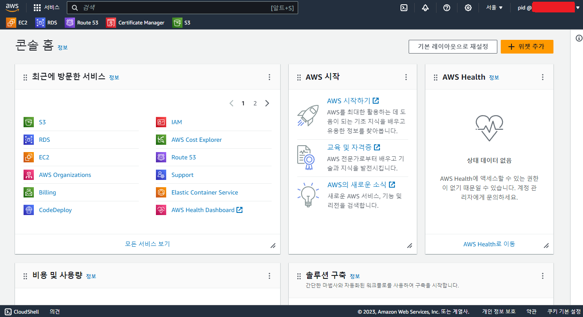Click the Route 53 icon in recently visited
583x317 pixels.
161,157
